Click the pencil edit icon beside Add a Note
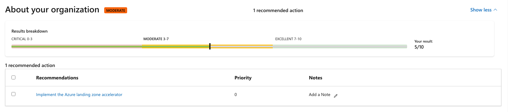Screen dimensions: 508x112 point(336,96)
